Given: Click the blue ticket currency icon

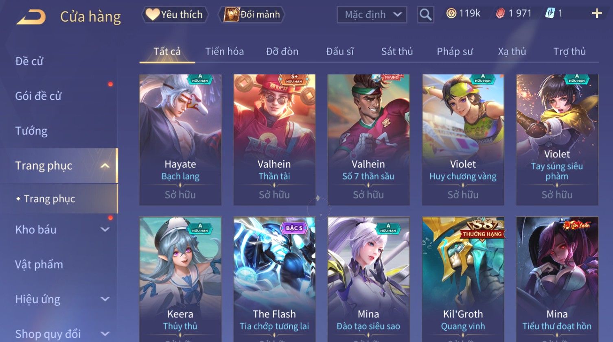Looking at the screenshot, I should pos(550,13).
